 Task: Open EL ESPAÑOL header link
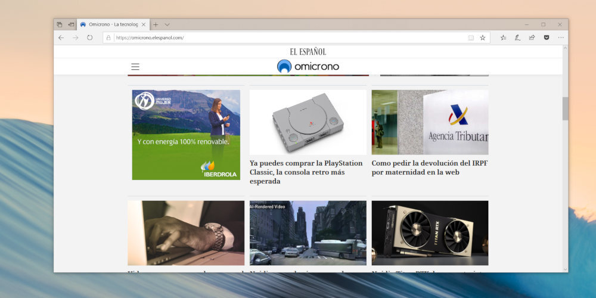point(308,52)
